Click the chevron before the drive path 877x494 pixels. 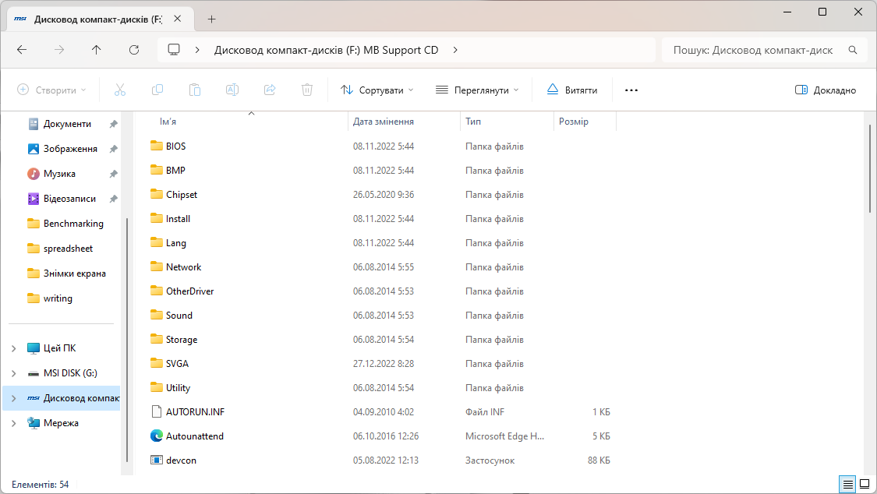197,50
